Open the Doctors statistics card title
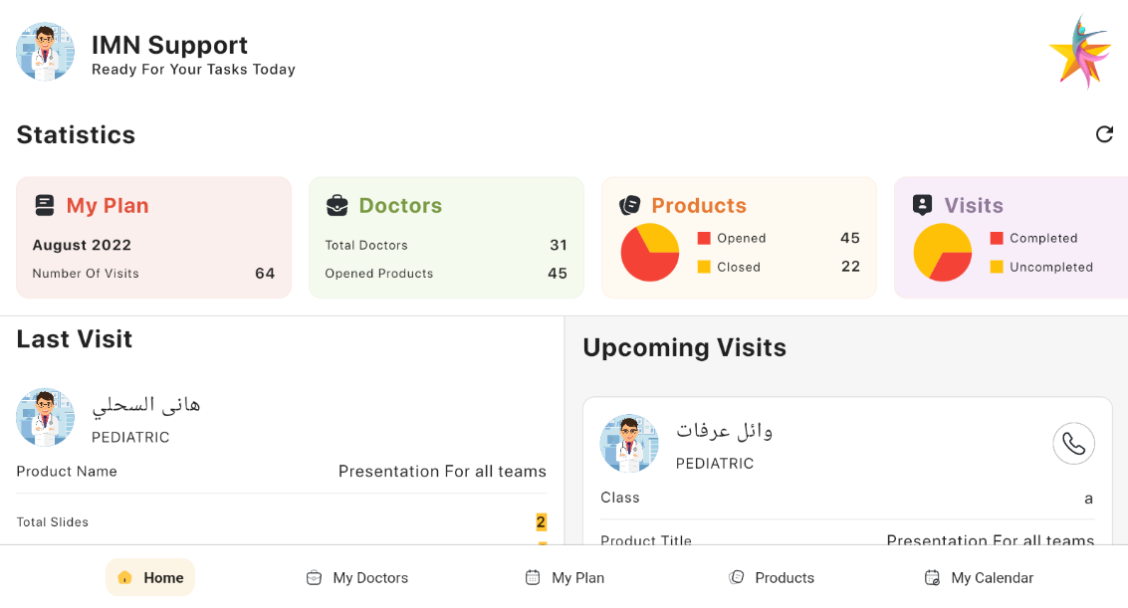The height and width of the screenshot is (608, 1128). tap(400, 206)
